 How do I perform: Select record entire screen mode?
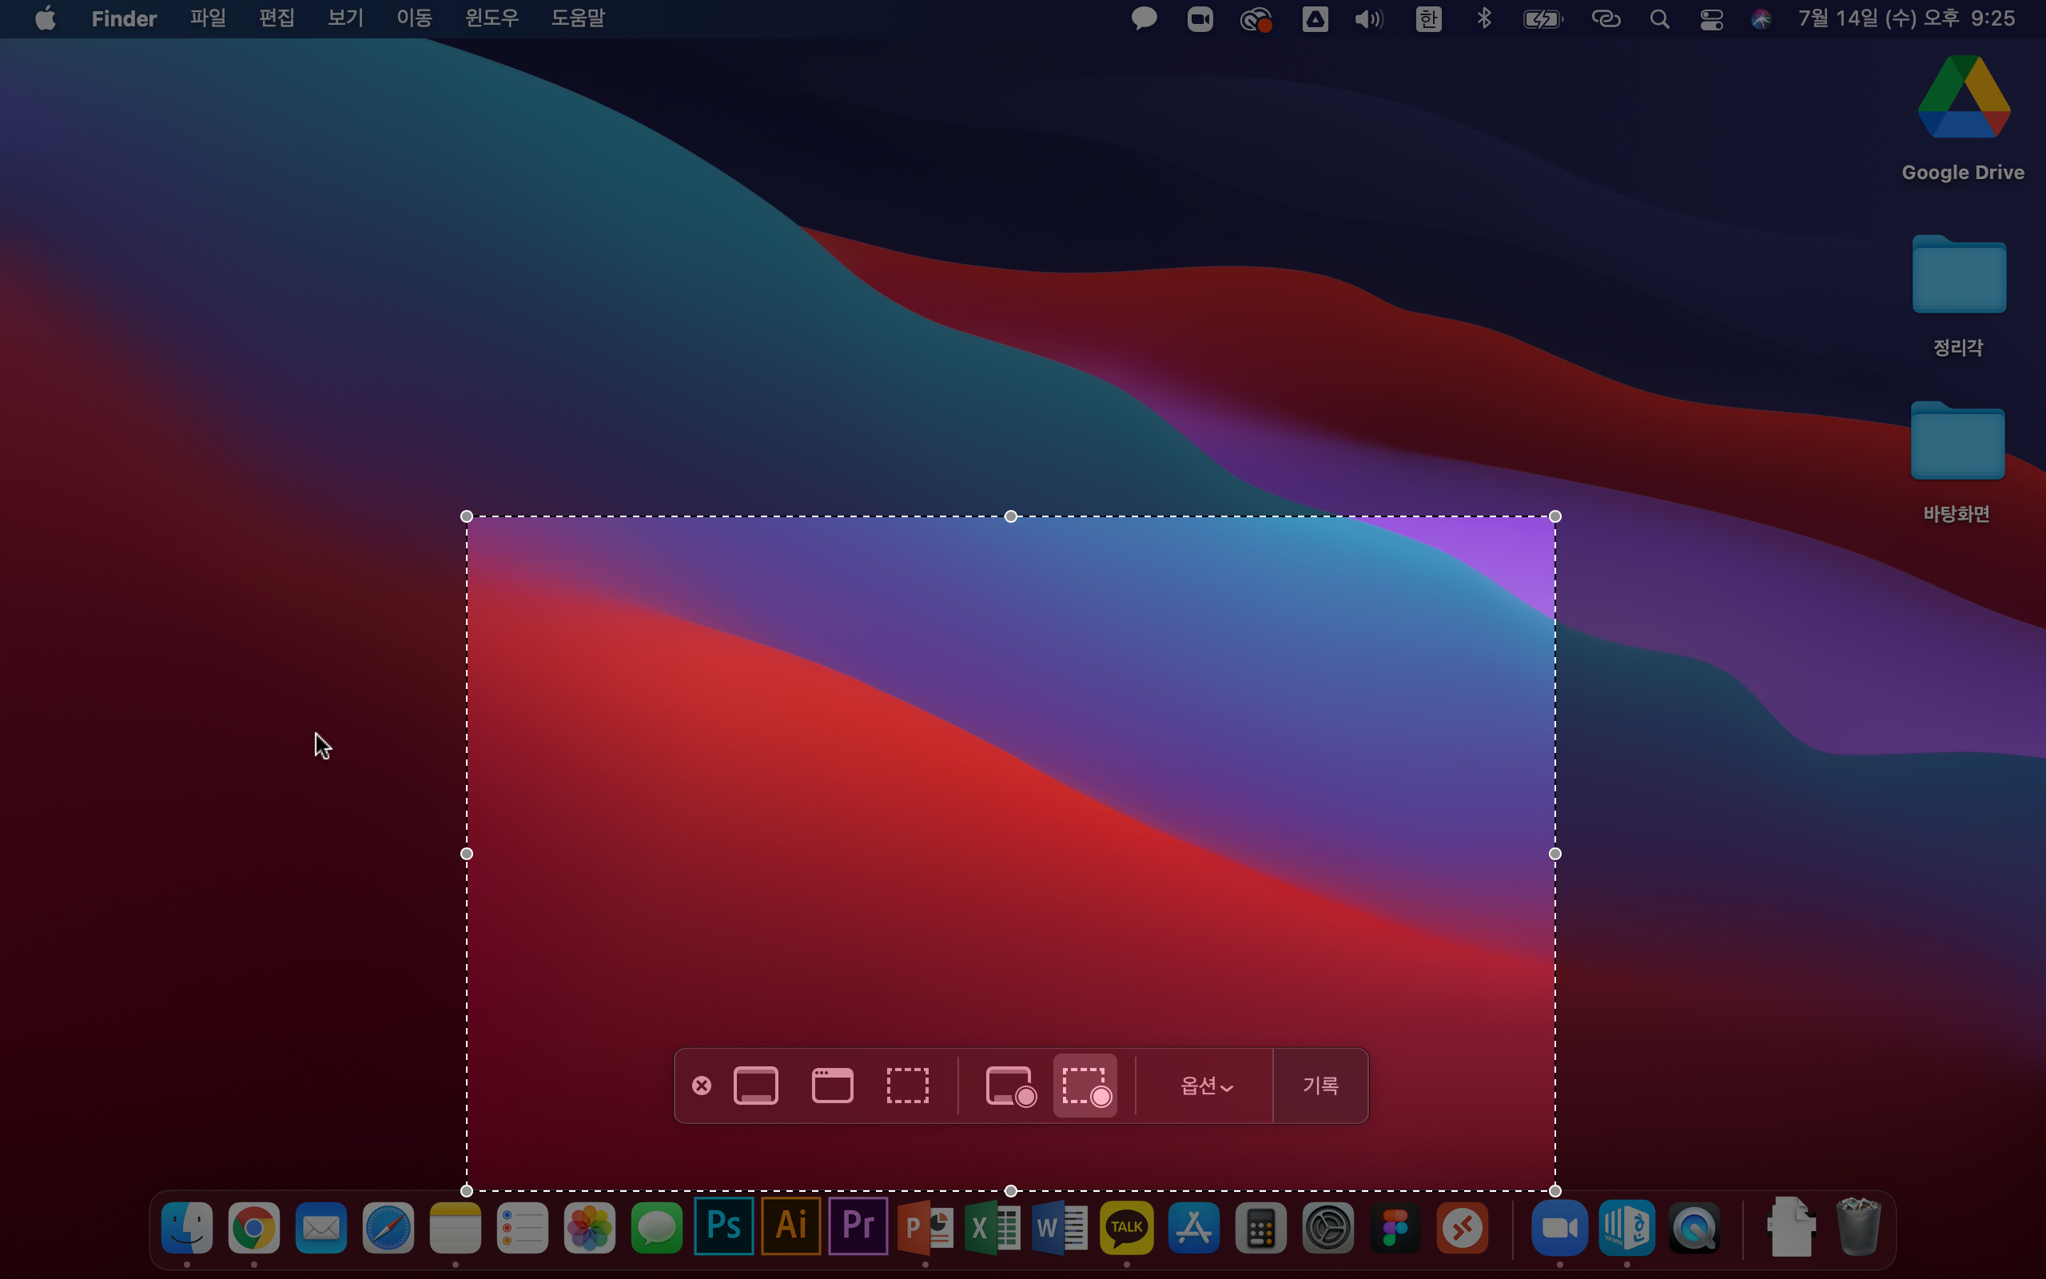coord(1009,1086)
